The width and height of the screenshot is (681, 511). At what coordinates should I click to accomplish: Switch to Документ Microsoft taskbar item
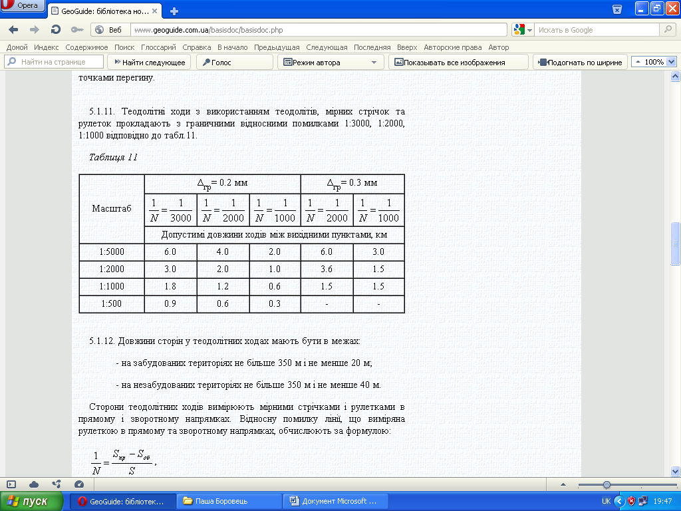[x=335, y=502]
